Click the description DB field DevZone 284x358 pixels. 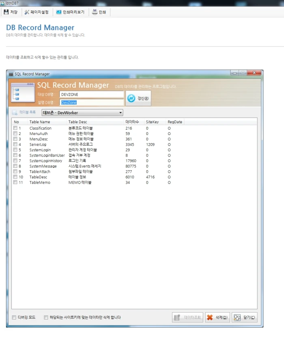tap(92, 103)
